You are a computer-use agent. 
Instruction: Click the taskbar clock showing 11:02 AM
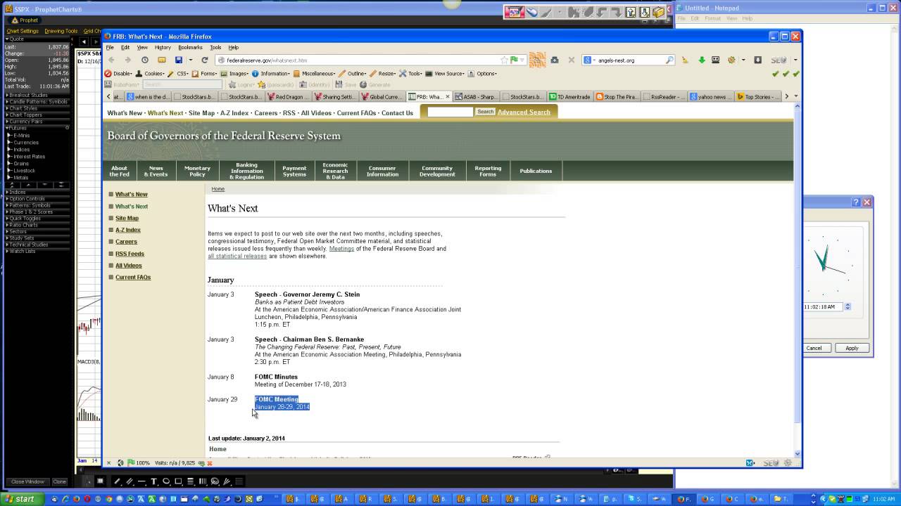coord(884,499)
